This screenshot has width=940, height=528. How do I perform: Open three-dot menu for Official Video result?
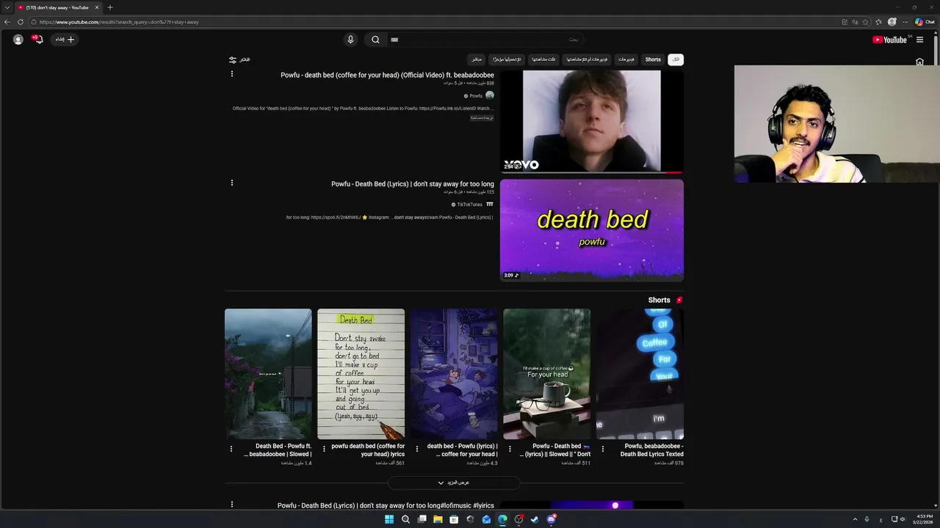tap(232, 74)
